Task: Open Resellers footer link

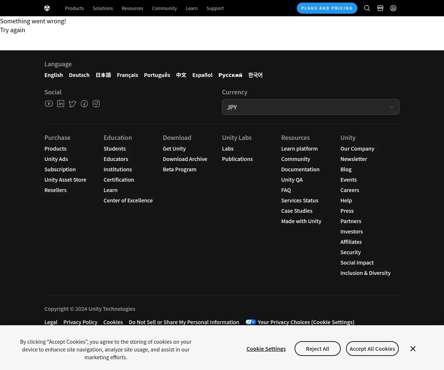Action: pos(55,190)
